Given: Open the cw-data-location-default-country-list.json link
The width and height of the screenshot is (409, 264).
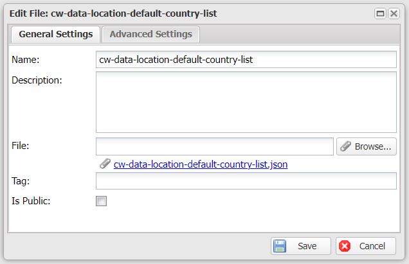Looking at the screenshot, I should tap(200, 164).
